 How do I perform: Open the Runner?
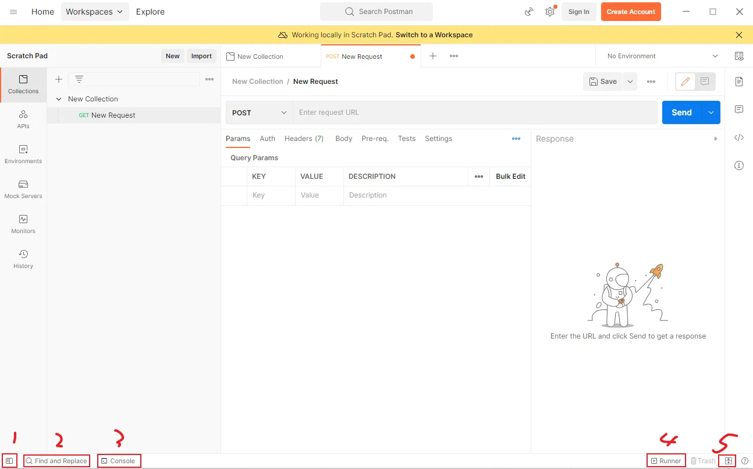(666, 461)
